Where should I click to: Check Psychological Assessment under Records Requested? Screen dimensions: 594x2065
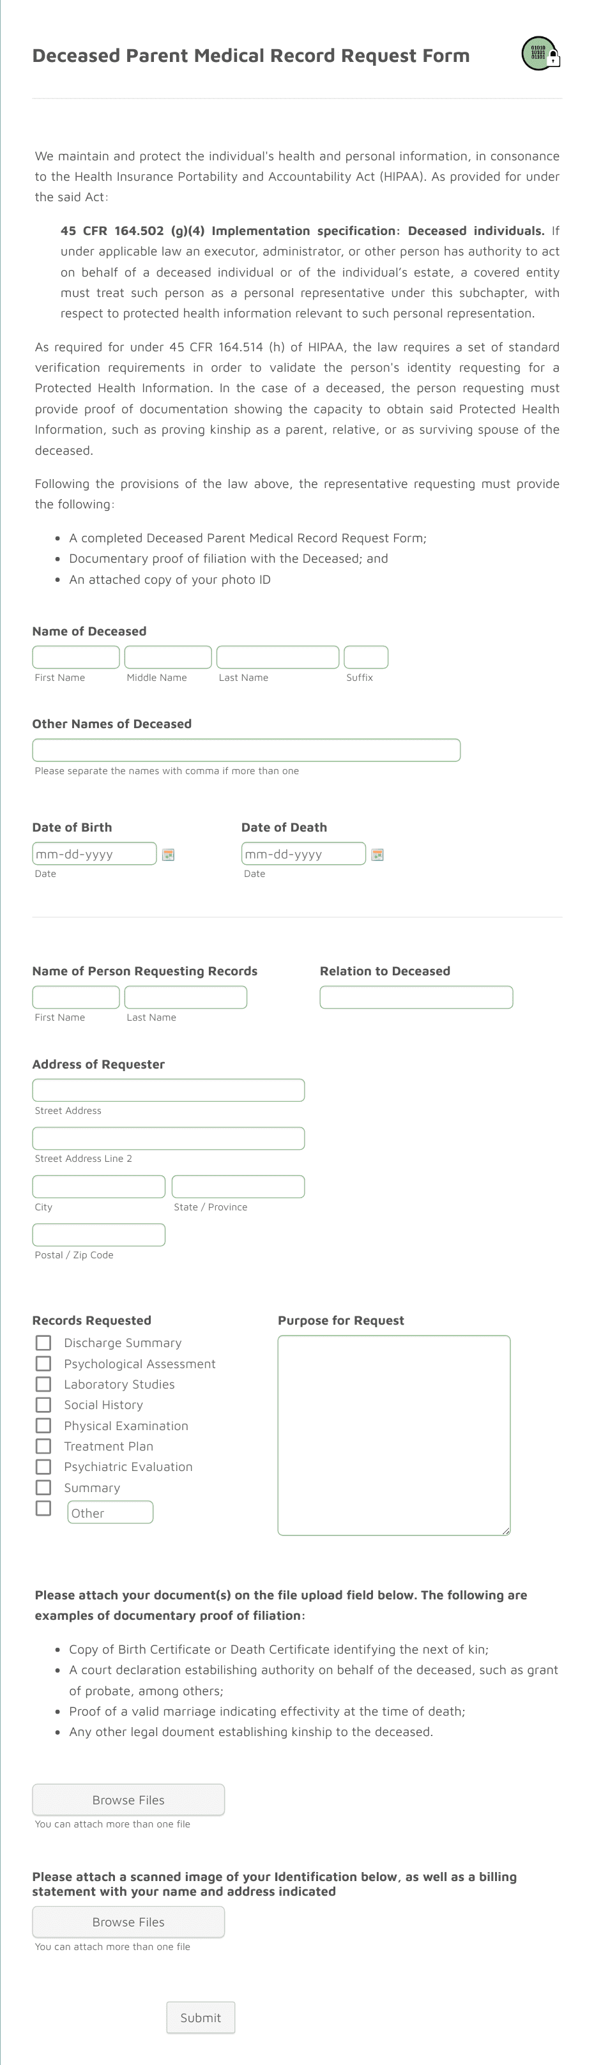click(x=44, y=1364)
